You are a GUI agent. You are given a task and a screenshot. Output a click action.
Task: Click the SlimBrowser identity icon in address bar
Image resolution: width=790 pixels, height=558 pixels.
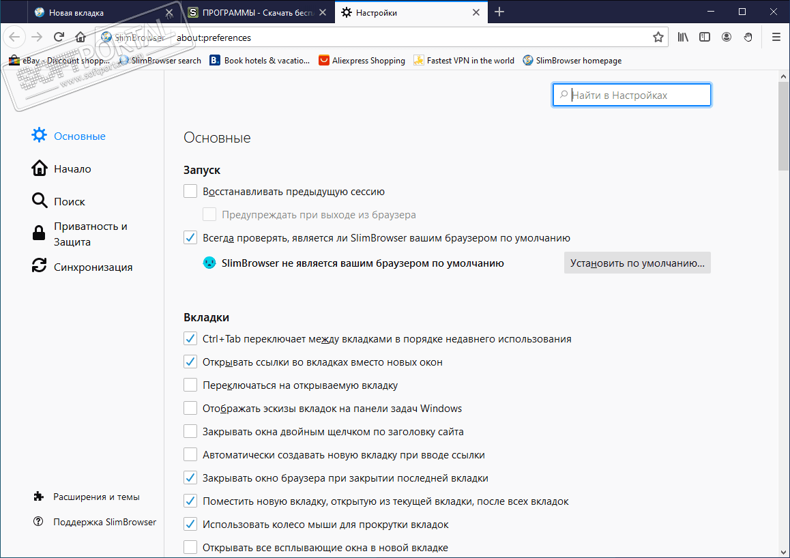[106, 38]
